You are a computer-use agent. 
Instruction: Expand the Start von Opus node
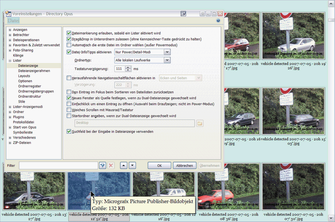coord(10,127)
